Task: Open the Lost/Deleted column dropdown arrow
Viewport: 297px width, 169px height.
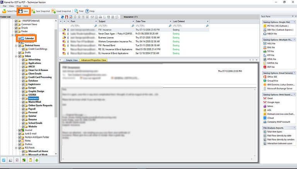Action: (207, 21)
